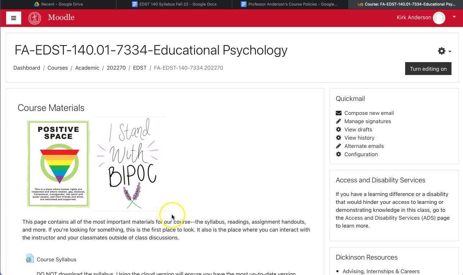This screenshot has height=275, width=463.
Task: Open the course settings gear dropdown
Action: pos(442,51)
